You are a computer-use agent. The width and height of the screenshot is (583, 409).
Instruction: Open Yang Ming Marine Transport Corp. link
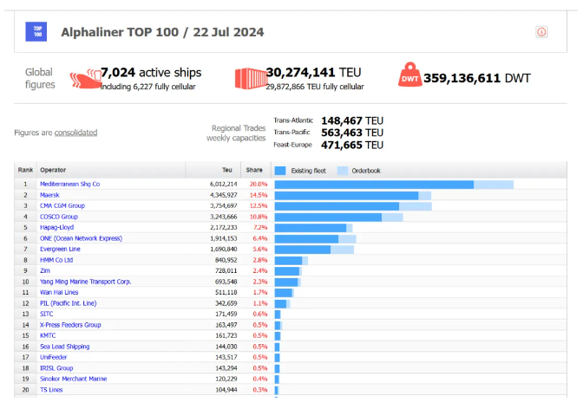tap(86, 282)
